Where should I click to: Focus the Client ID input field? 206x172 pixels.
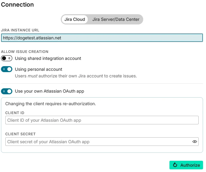click(102, 120)
